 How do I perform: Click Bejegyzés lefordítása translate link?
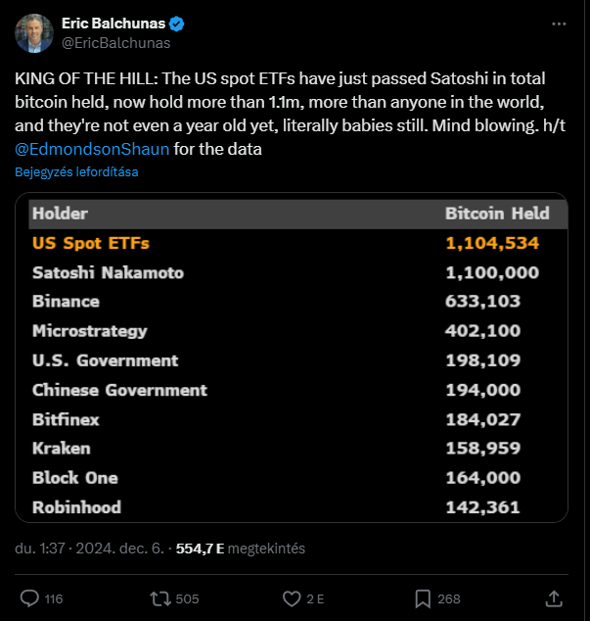[x=76, y=171]
